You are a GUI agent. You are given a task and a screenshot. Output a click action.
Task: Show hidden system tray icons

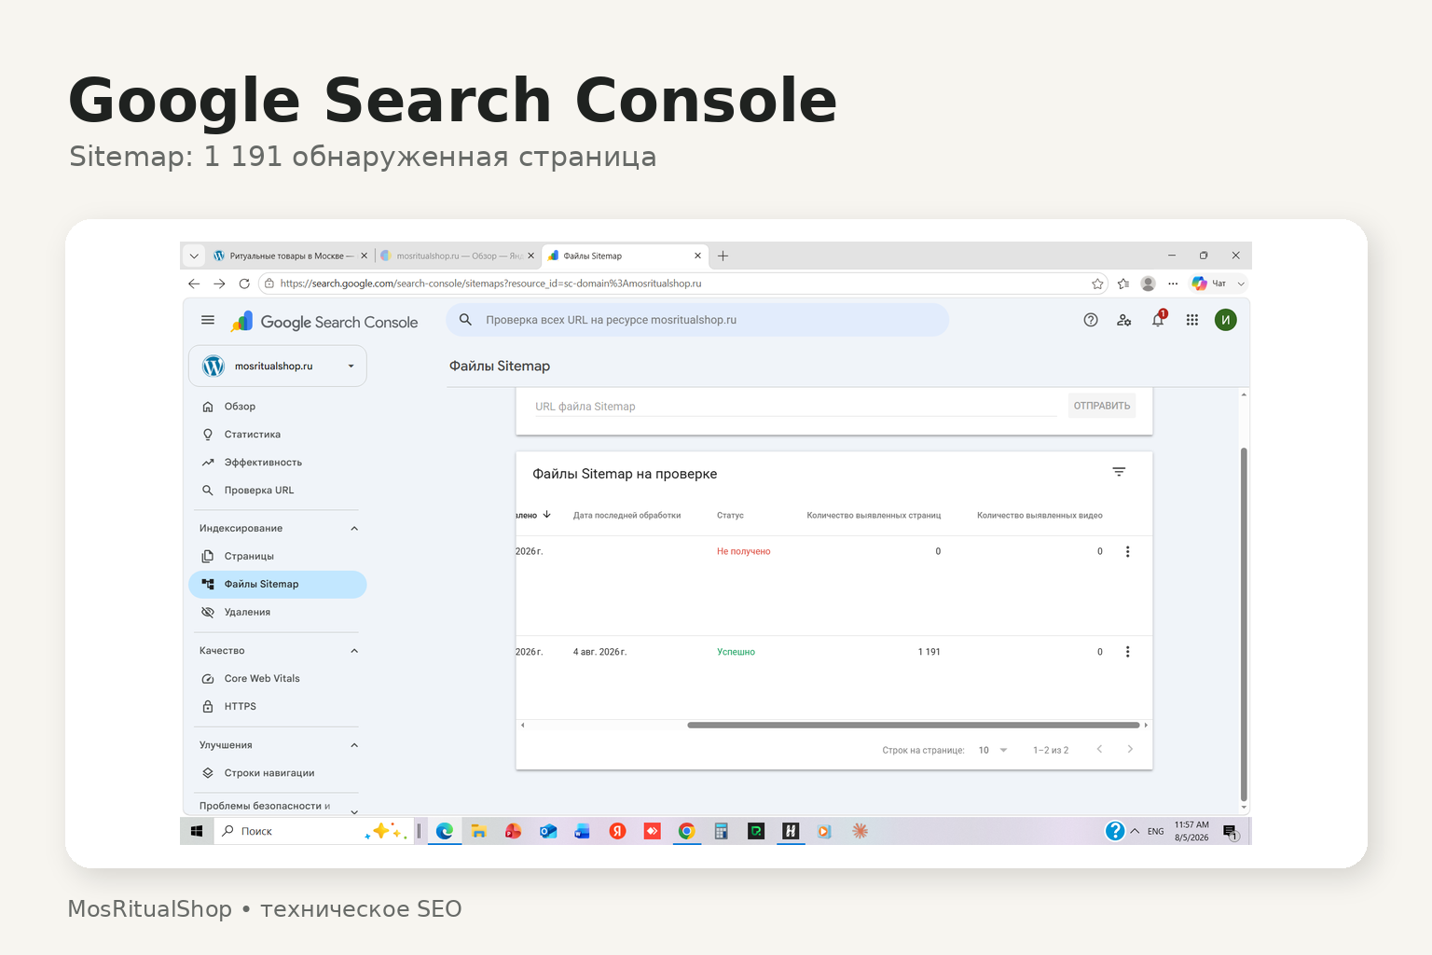[x=1135, y=831]
